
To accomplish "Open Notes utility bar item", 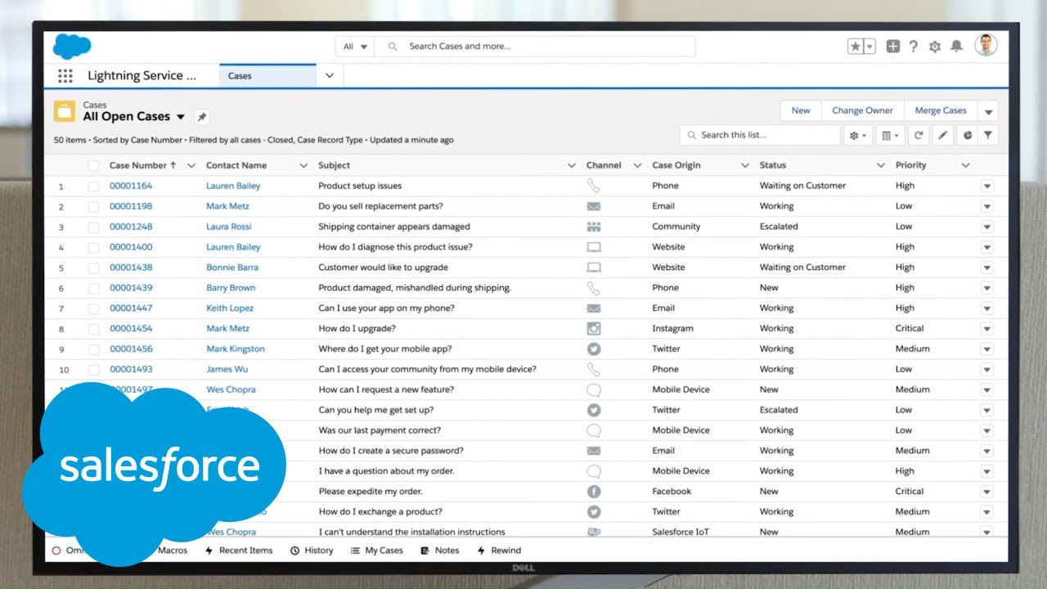I will pyautogui.click(x=440, y=551).
